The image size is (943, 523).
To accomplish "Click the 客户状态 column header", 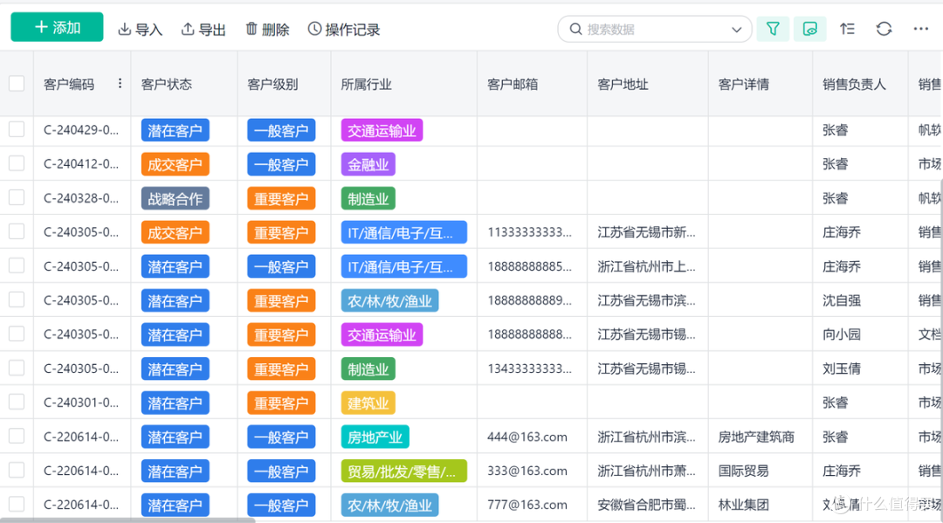I will pos(167,84).
